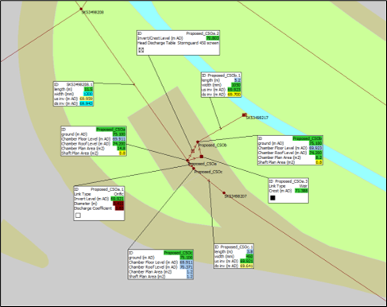387x307 pixels.
Task: Click the screen symbol icon in Proposed_CSOa.2 label
Action: (x=141, y=50)
